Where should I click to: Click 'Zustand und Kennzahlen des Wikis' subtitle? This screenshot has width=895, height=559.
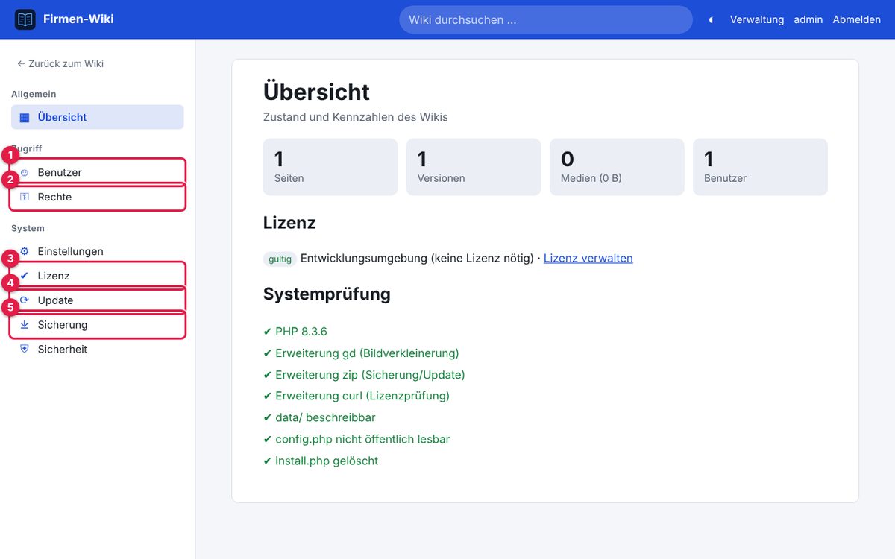pyautogui.click(x=356, y=117)
